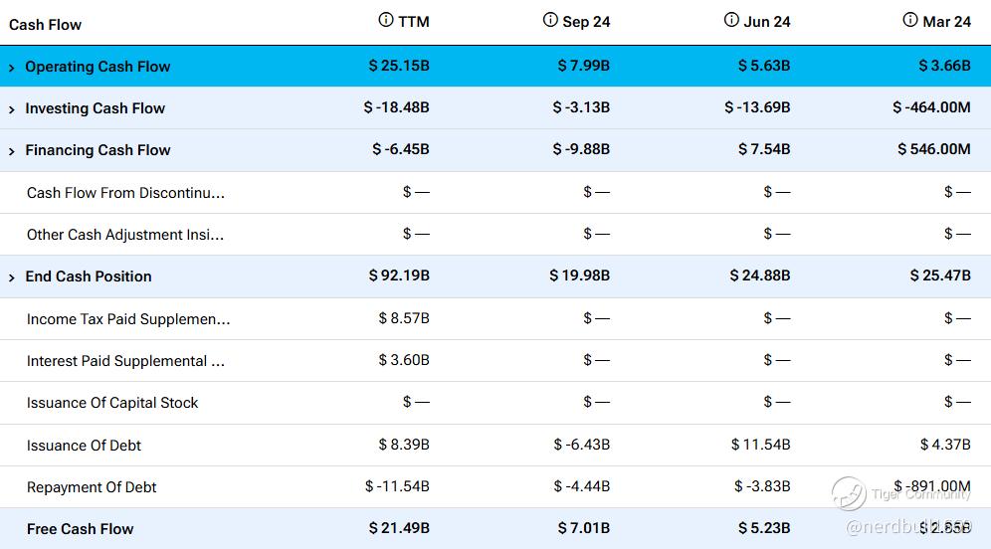991x549 pixels.
Task: Click the Cash Flow table heading
Action: 46,24
